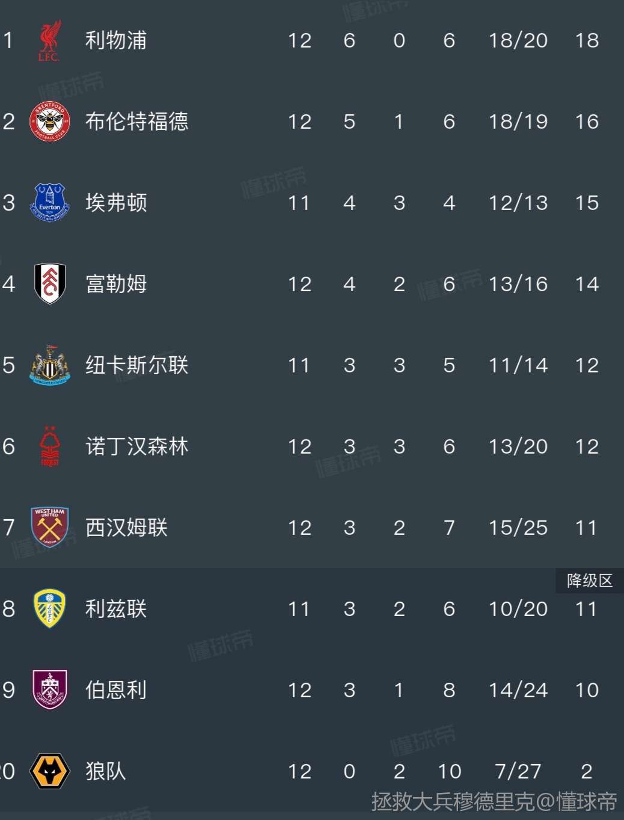The height and width of the screenshot is (820, 624).
Task: Click team name 诺丁汉森林
Action: click(136, 446)
